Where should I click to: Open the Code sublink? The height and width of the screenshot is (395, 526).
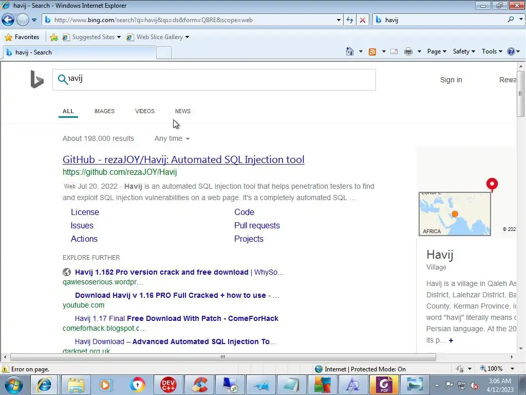click(x=244, y=212)
